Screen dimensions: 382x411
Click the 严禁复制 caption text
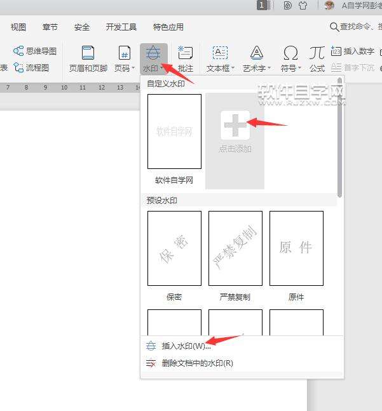[235, 297]
